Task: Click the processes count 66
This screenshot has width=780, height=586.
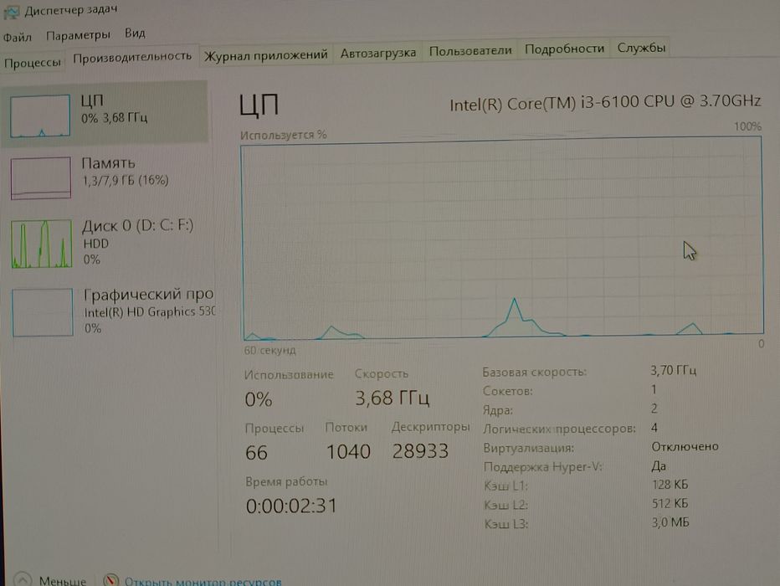Action: [x=257, y=453]
